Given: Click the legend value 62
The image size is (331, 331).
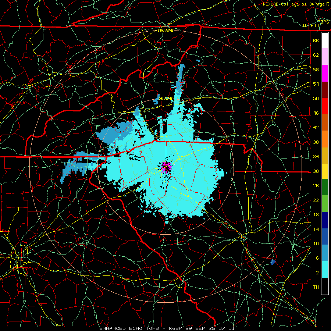Looking at the screenshot, I should click(x=316, y=55).
